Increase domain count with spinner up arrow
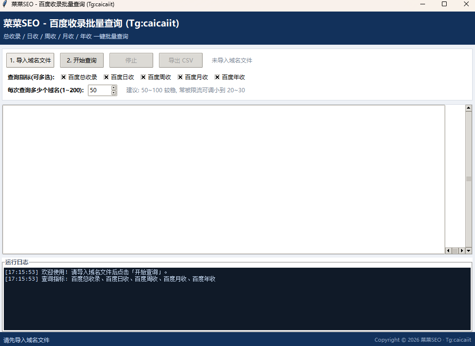 coord(114,88)
